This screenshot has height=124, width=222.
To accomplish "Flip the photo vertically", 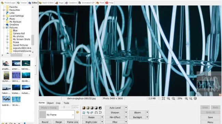I will click(100, 112).
